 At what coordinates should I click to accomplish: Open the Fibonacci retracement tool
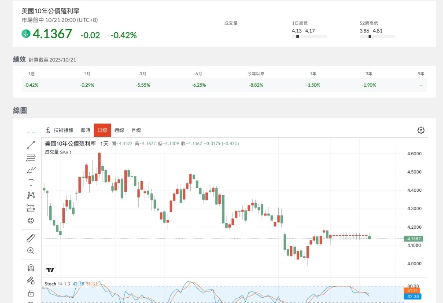pos(31,157)
